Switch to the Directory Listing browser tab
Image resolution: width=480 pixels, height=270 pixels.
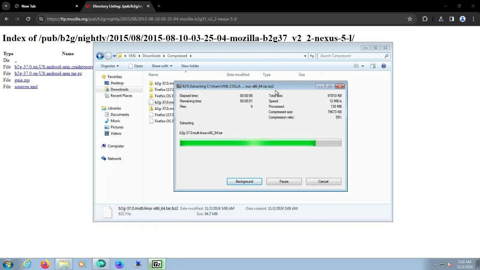118,6
